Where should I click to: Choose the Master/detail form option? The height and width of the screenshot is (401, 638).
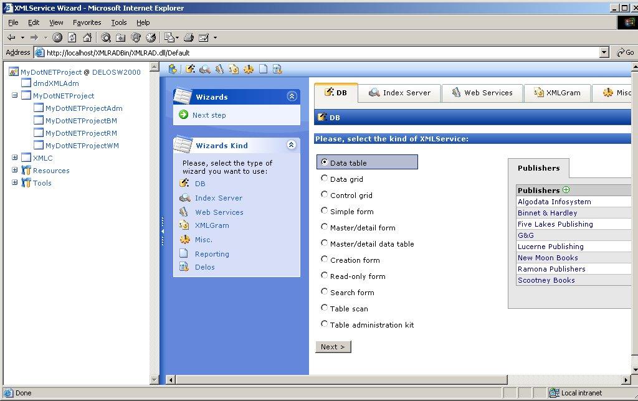click(x=324, y=227)
